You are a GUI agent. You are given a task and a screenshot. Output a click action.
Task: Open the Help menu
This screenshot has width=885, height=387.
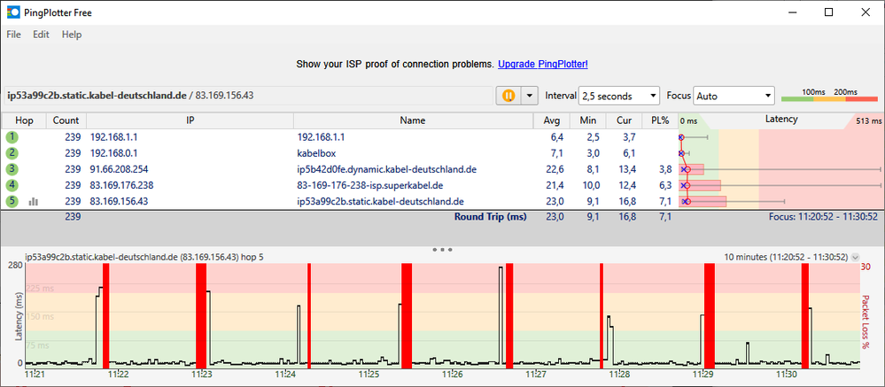click(72, 35)
